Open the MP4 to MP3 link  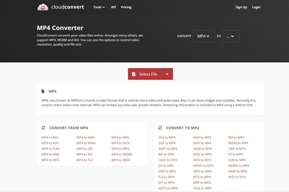[x=50, y=160]
